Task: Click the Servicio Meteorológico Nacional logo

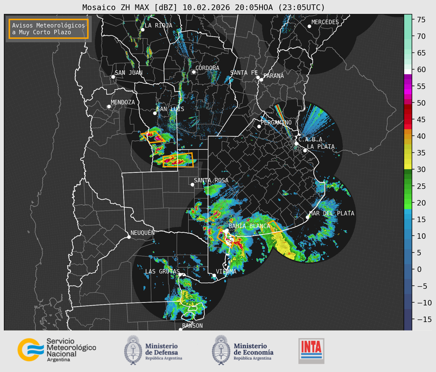Action: pos(57,350)
